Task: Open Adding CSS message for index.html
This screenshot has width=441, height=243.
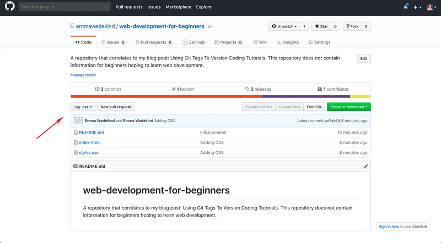Action: (212, 142)
